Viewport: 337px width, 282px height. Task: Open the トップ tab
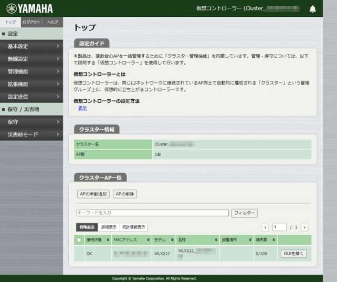point(10,22)
